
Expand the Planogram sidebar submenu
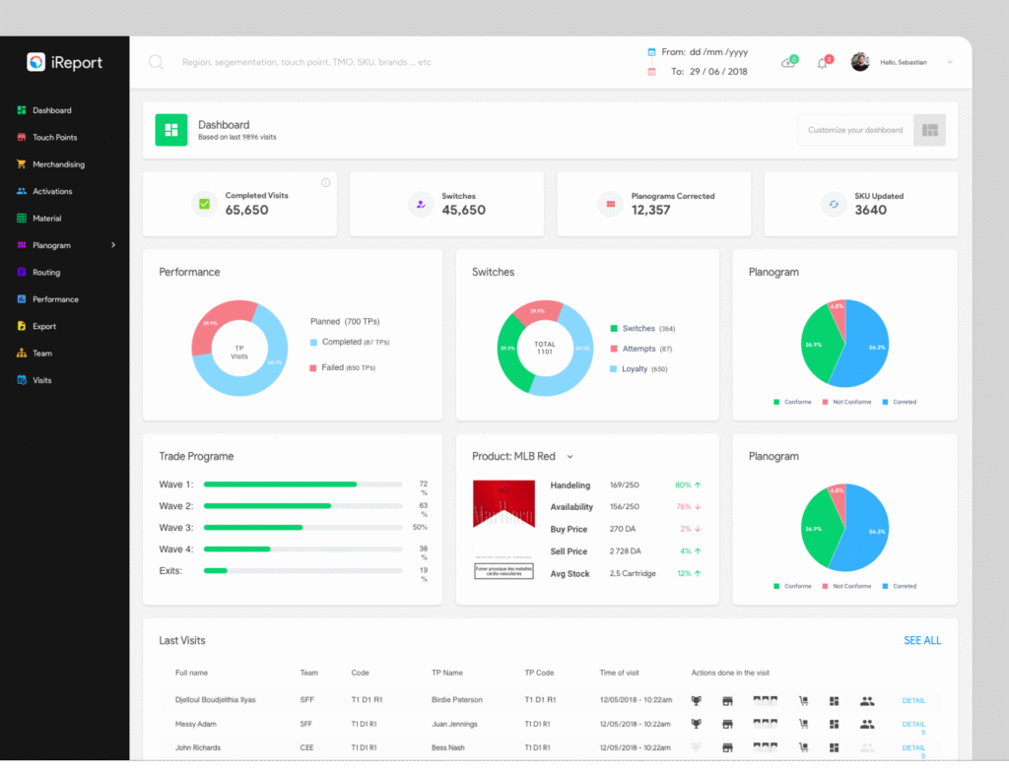click(x=113, y=245)
